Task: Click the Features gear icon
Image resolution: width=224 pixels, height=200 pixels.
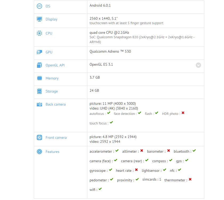Action: (x=39, y=152)
